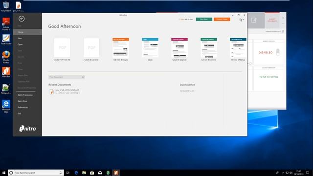The image size is (313, 176).
Task: Click the Recycle Bin desktop icon
Action: point(6,6)
